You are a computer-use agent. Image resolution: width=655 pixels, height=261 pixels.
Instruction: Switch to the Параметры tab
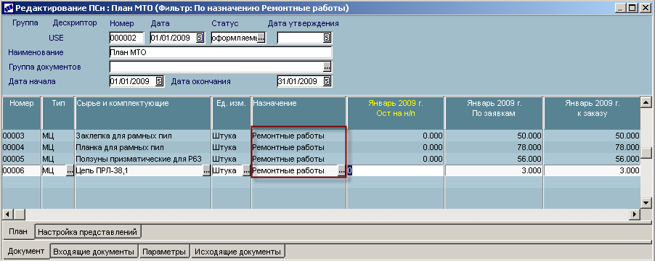click(x=164, y=252)
